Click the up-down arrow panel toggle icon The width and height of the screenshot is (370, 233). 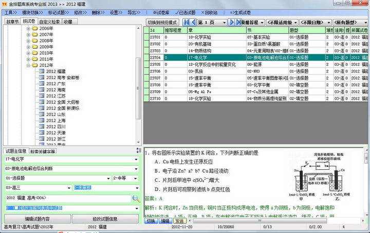tap(139, 150)
